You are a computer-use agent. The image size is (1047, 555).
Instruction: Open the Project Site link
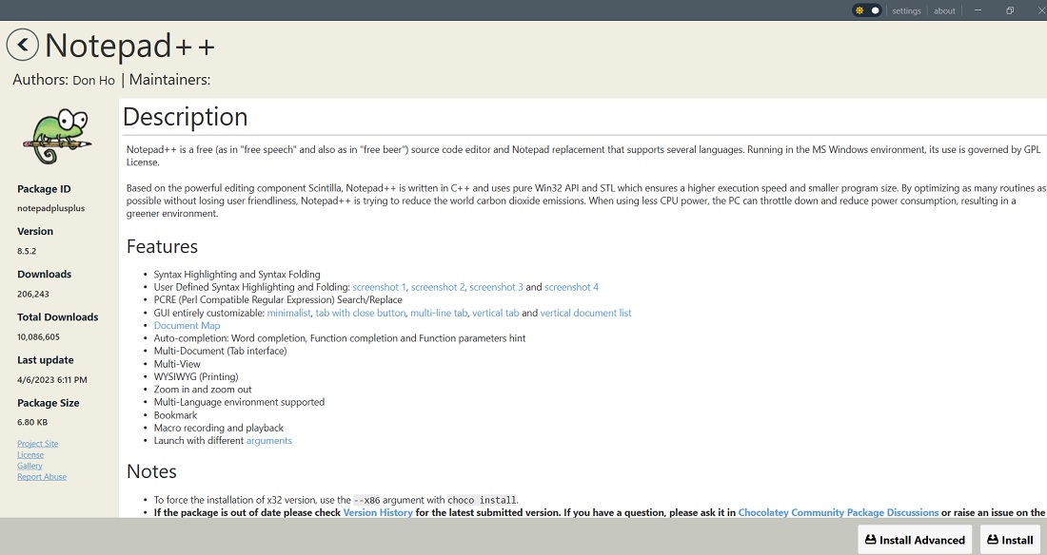(x=37, y=443)
